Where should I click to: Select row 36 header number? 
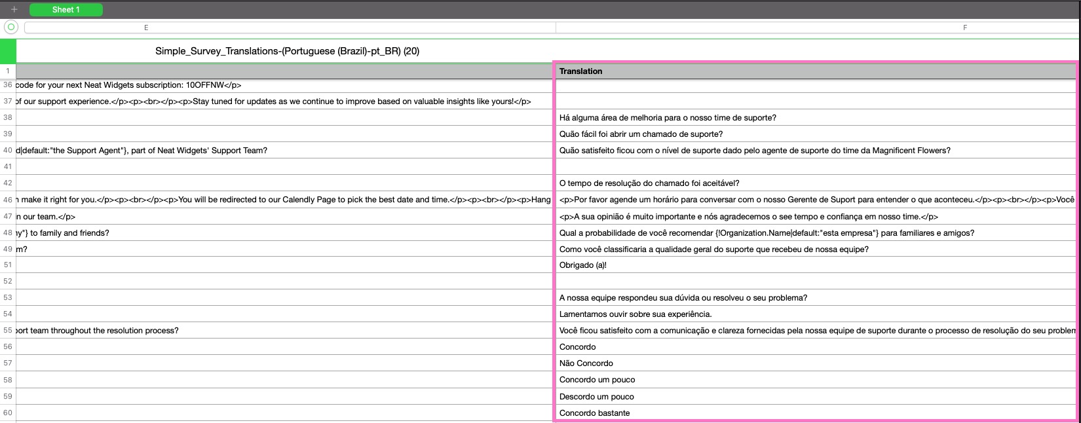(x=8, y=85)
